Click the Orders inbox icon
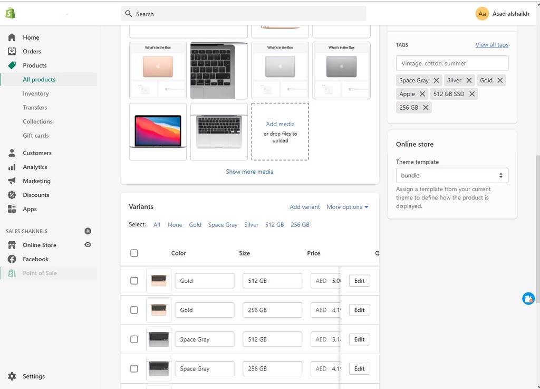 (12, 51)
